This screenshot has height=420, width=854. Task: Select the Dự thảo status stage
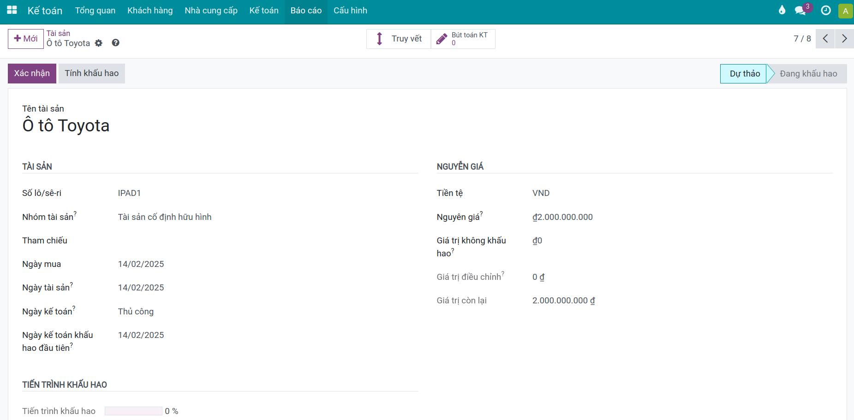pyautogui.click(x=743, y=74)
